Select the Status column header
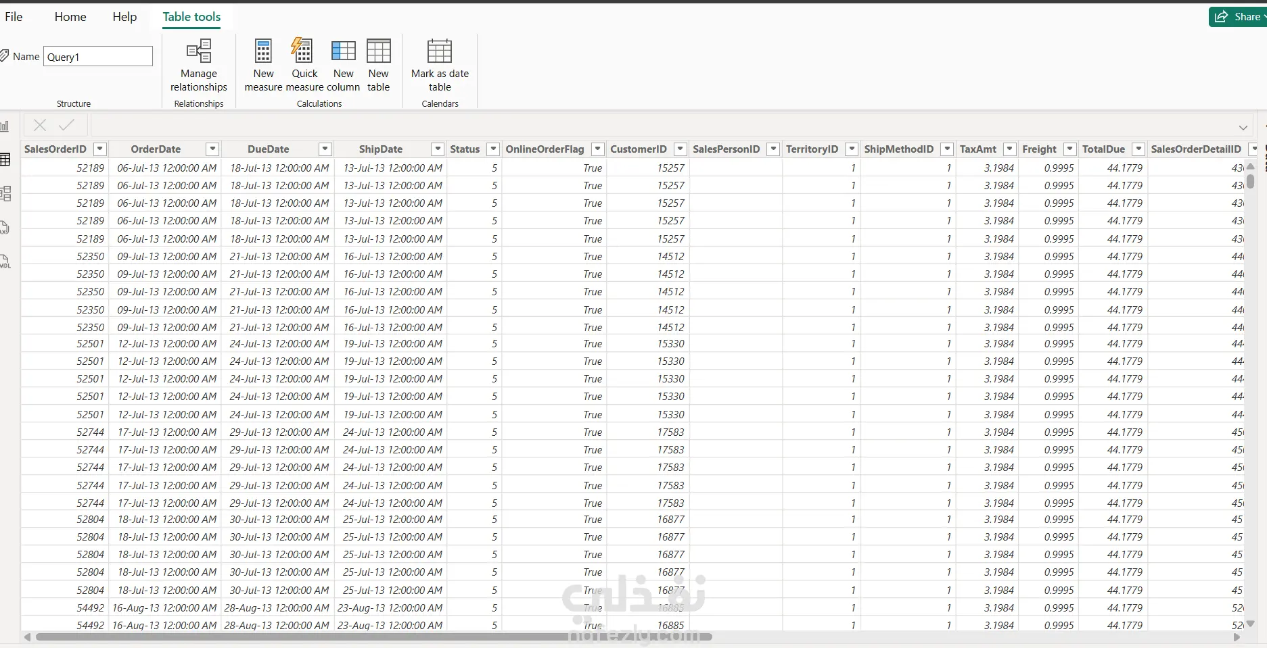 point(465,149)
